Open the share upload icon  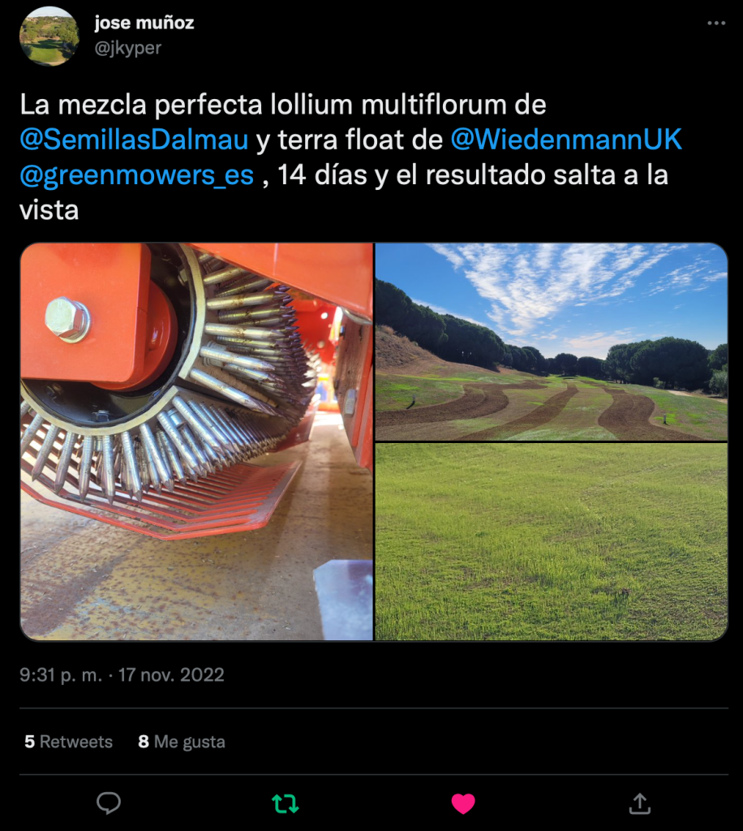(x=640, y=803)
